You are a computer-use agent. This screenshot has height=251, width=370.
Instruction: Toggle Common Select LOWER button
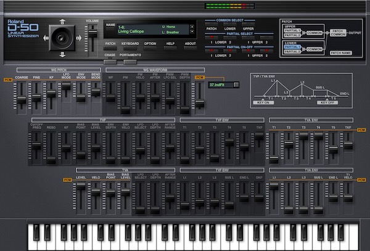point(230,24)
